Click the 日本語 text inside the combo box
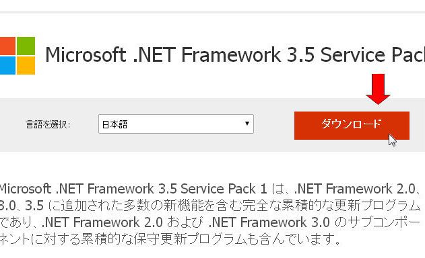The height and width of the screenshot is (258, 425). point(115,124)
